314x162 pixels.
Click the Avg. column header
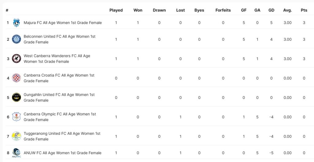click(287, 10)
